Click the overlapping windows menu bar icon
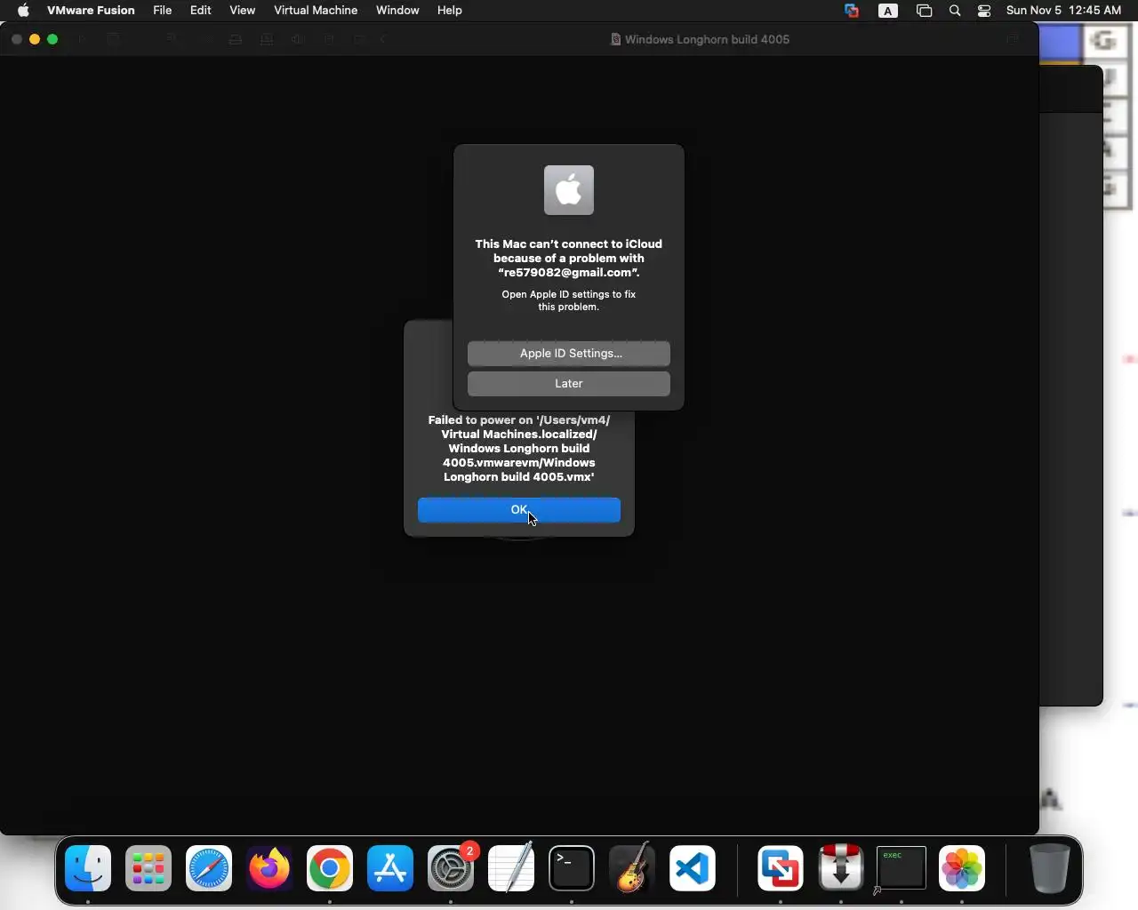 [925, 11]
